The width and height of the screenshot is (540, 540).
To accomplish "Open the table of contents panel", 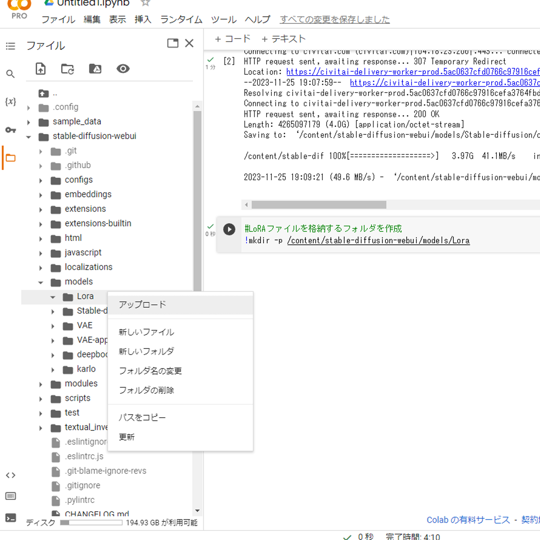I will click(x=11, y=46).
